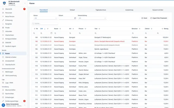Open the Text column filter funnel
Image resolution: width=174 pixels, height=108 pixels.
coord(99,29)
